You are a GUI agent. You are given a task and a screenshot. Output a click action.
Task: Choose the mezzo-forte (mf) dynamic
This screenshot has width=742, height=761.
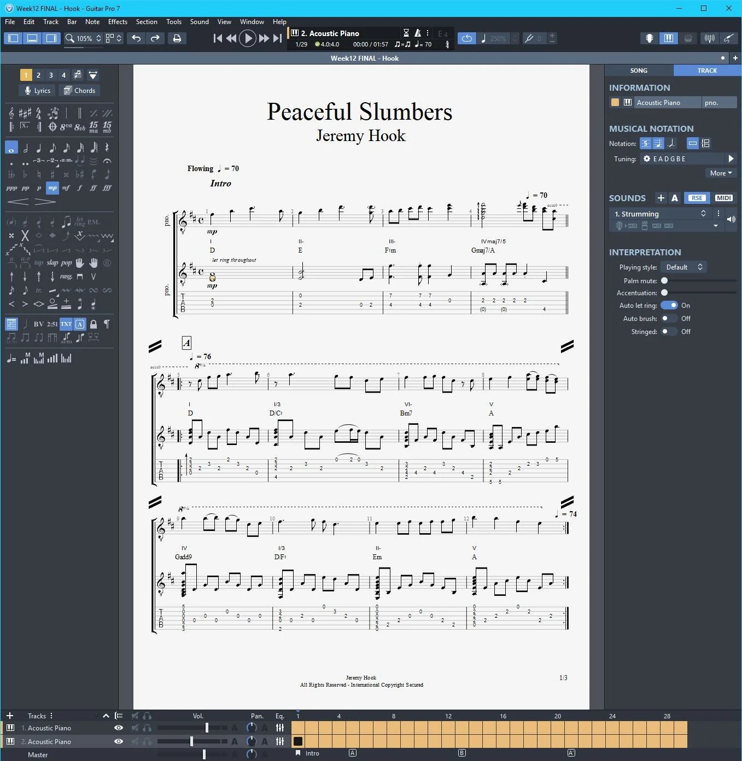[66, 188]
